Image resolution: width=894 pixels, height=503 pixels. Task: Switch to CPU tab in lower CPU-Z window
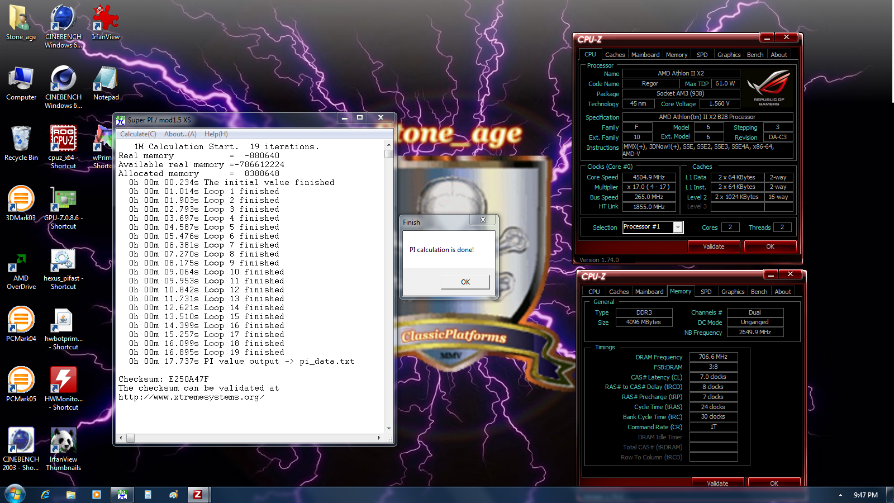(x=594, y=292)
